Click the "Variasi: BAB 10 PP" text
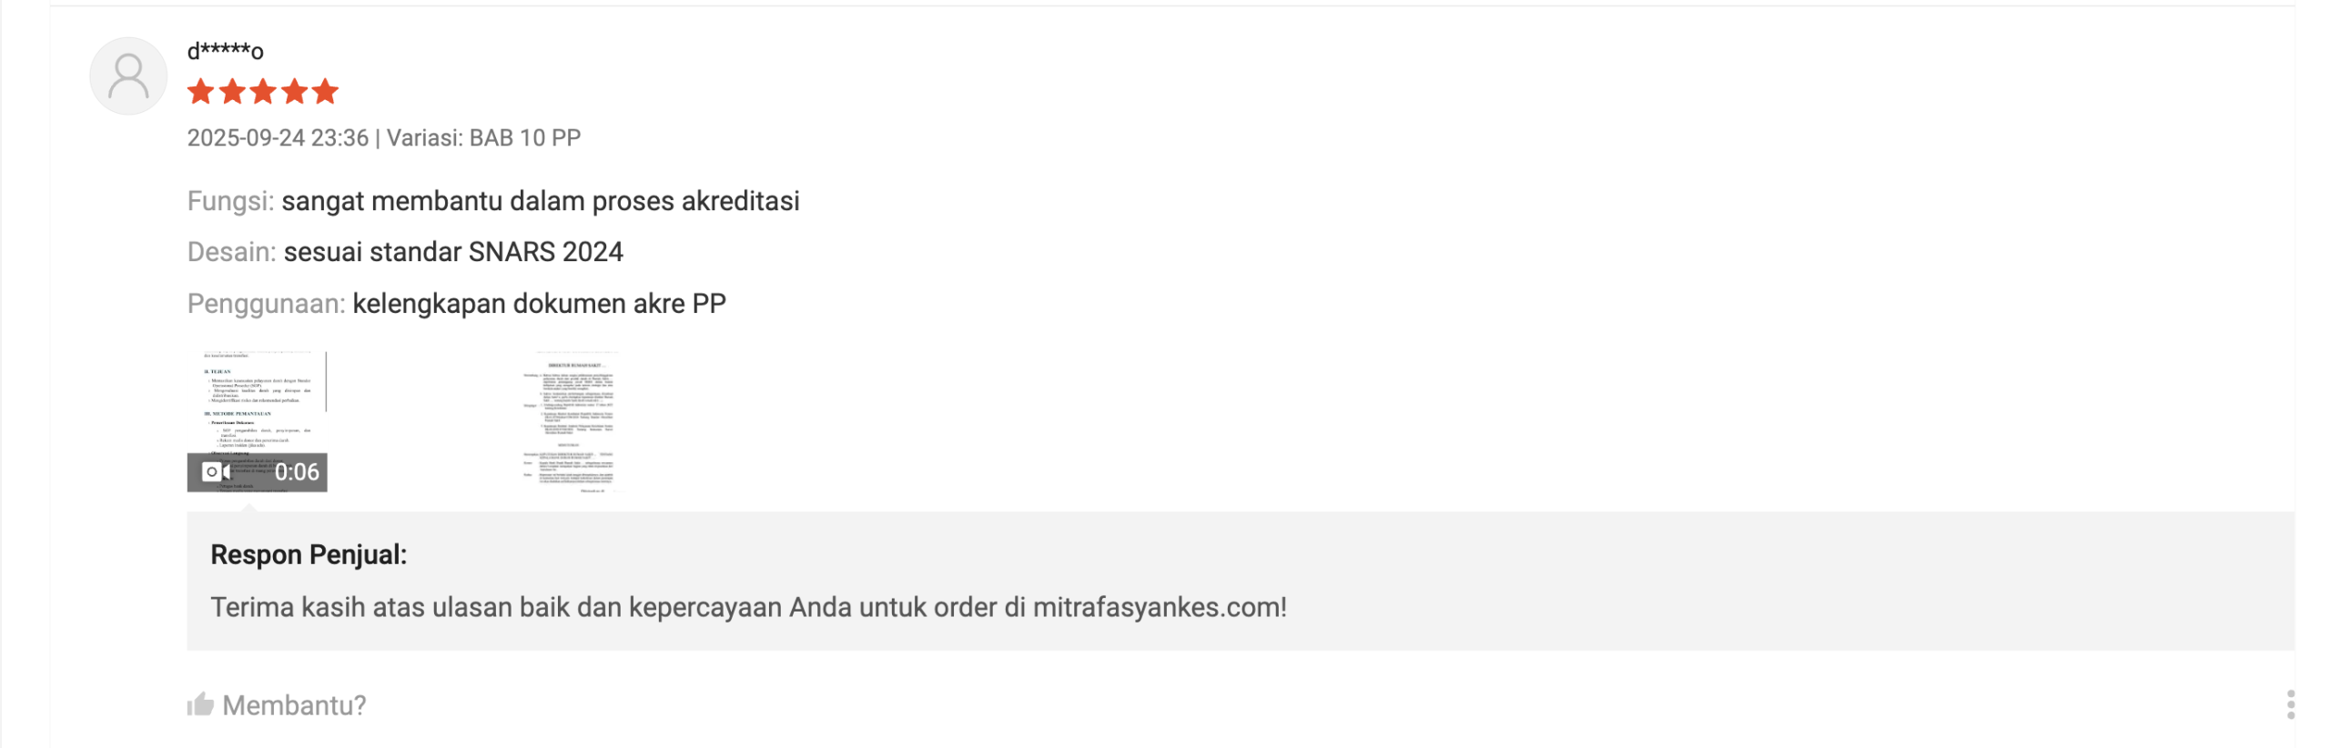The width and height of the screenshot is (2330, 748). pos(483,137)
